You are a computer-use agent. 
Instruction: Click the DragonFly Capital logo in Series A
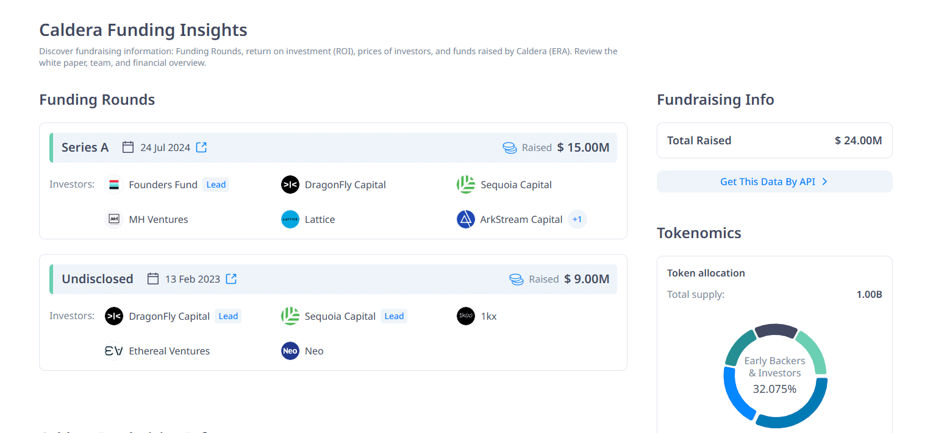coord(290,185)
